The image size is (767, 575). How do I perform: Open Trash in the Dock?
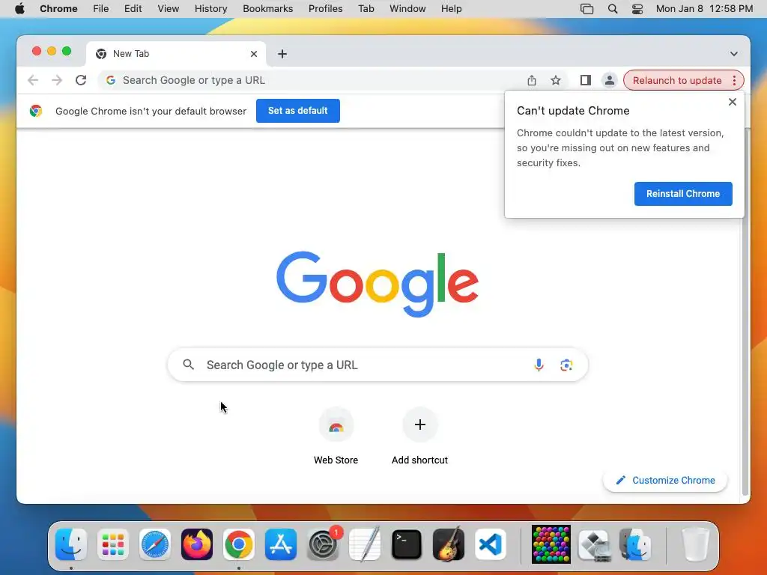pos(695,544)
